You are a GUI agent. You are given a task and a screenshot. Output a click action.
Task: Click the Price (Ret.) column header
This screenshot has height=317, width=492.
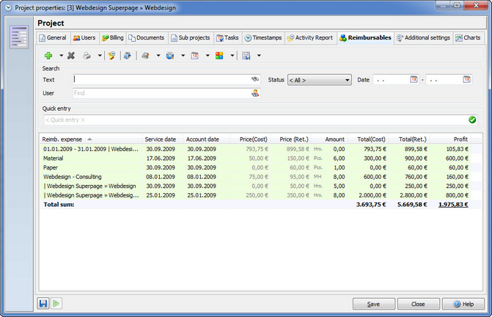(290, 139)
